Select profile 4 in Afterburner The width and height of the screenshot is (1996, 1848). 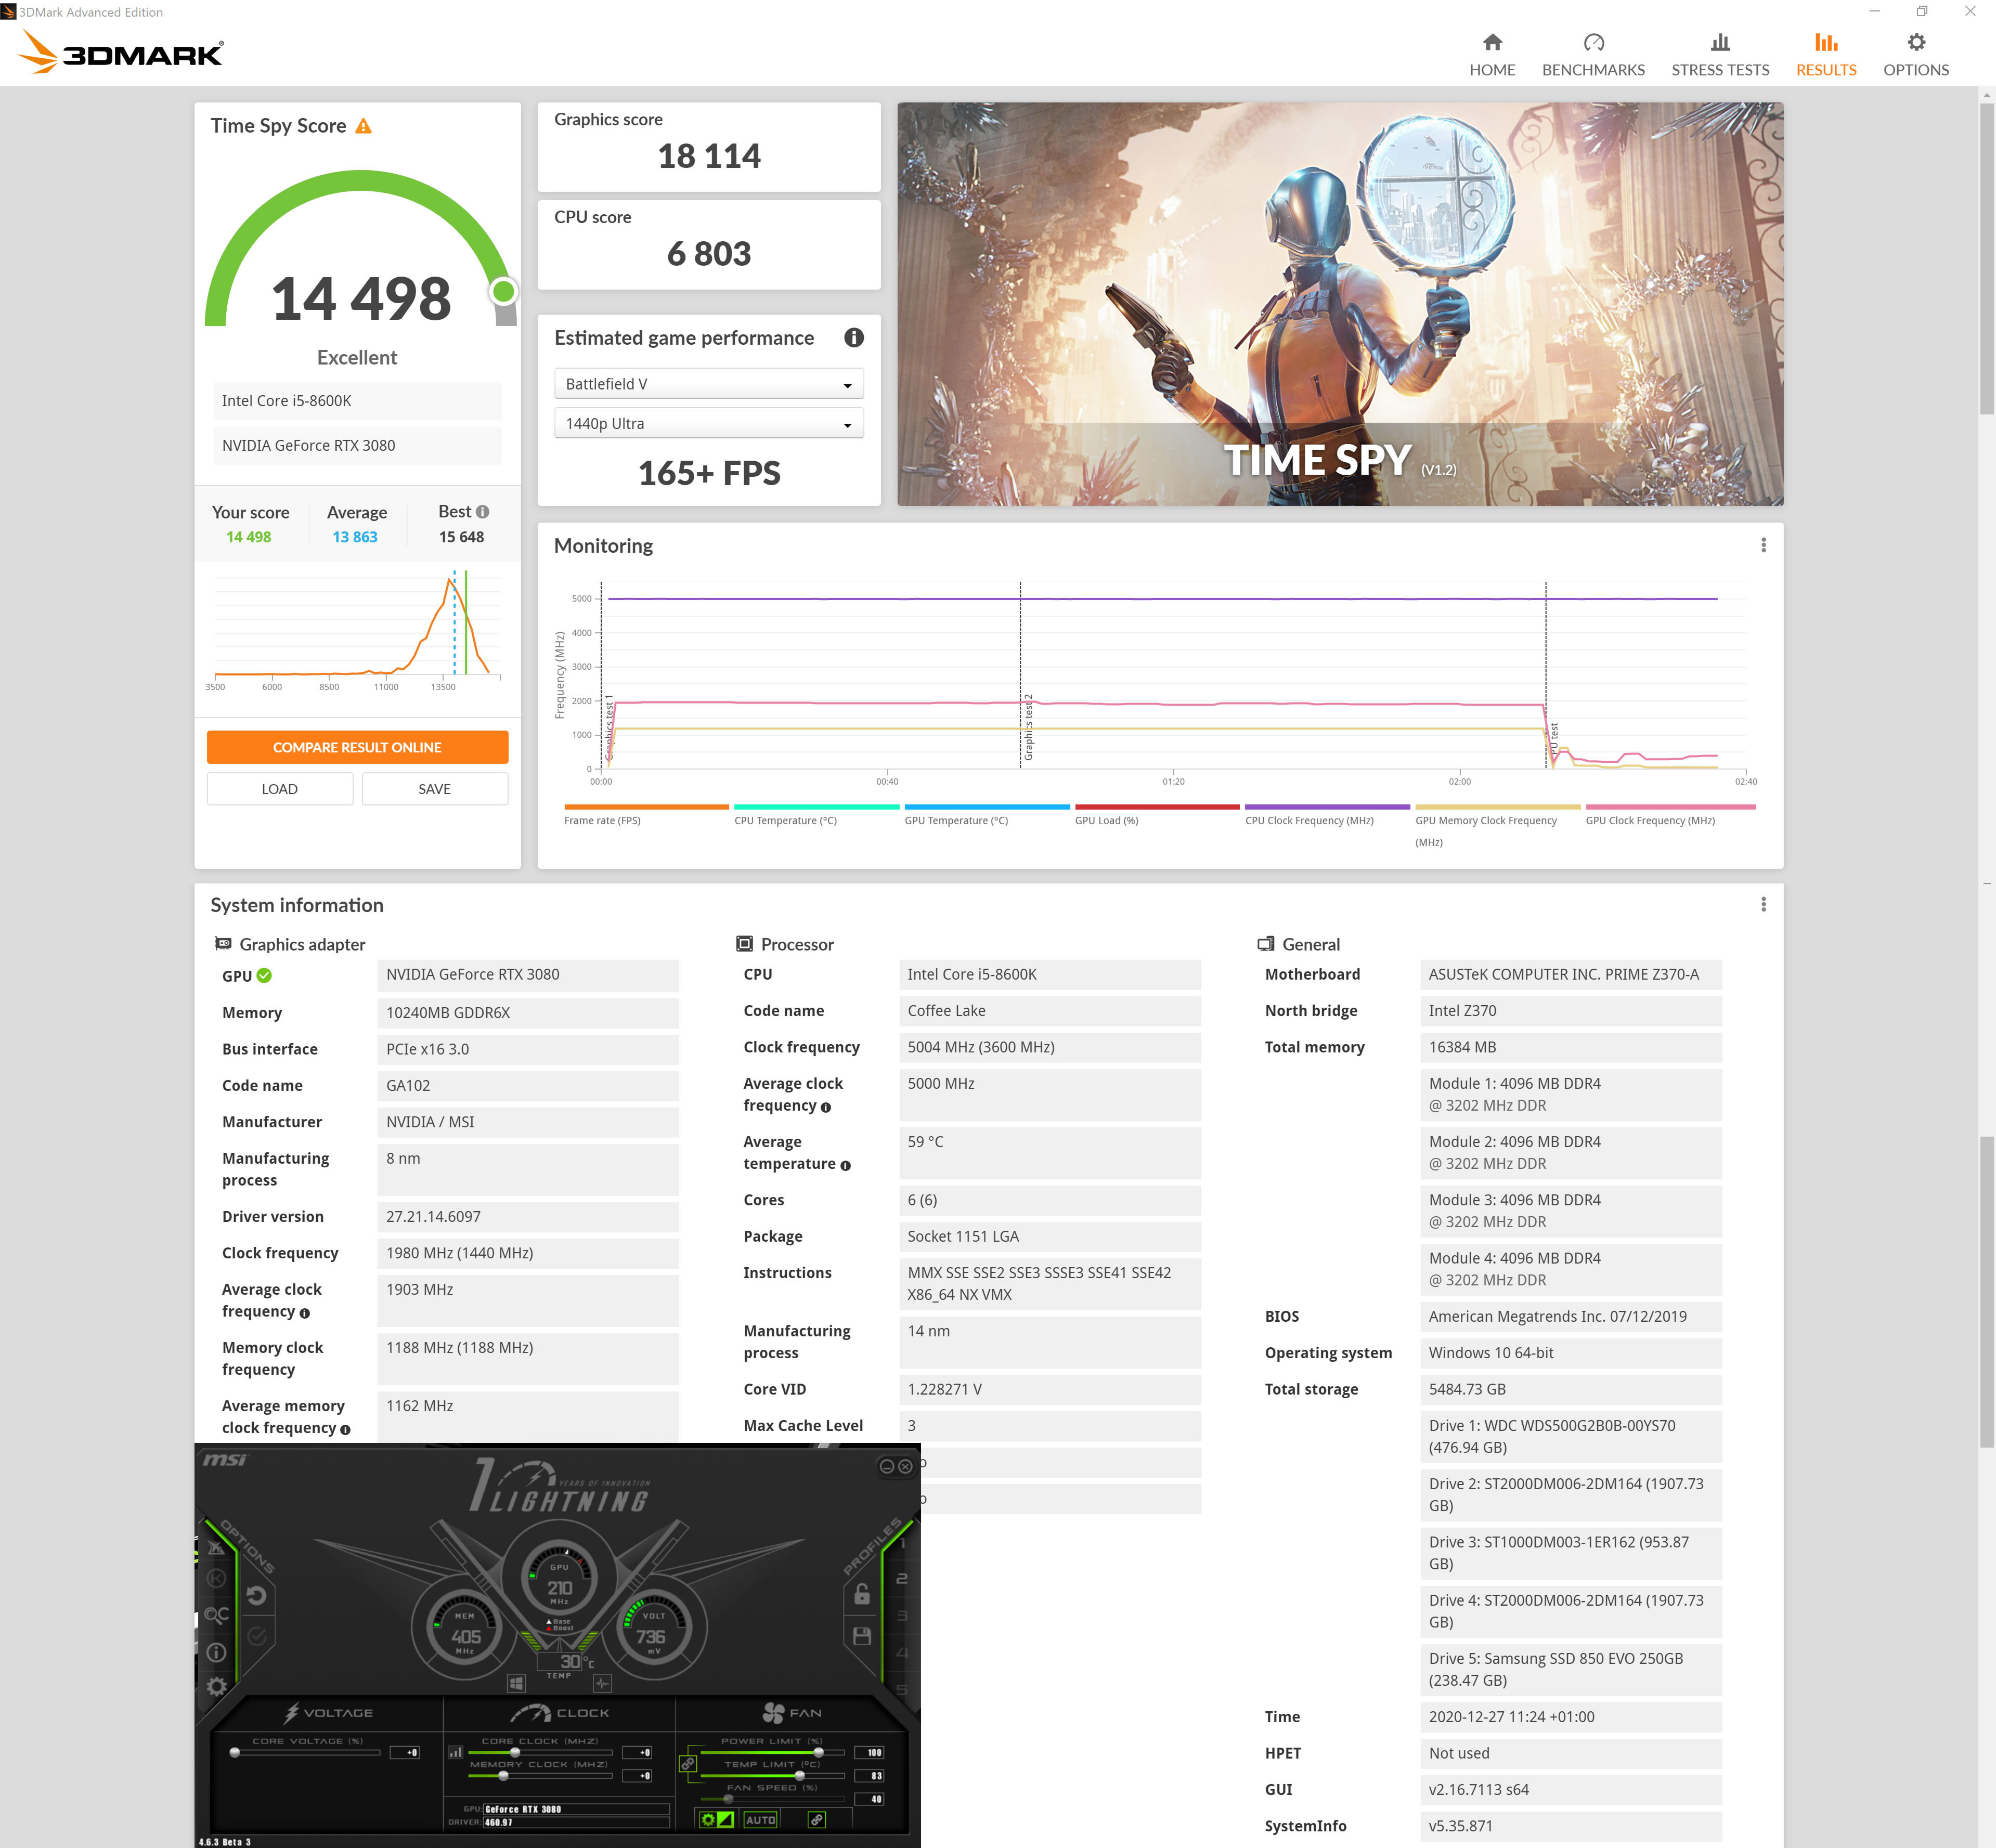(x=902, y=1653)
